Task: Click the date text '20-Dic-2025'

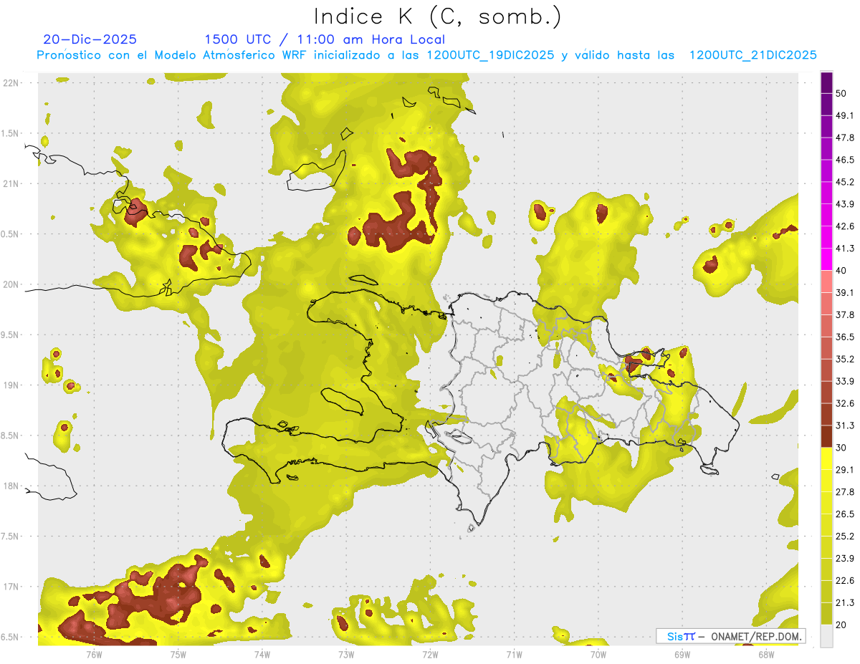Action: (x=90, y=39)
